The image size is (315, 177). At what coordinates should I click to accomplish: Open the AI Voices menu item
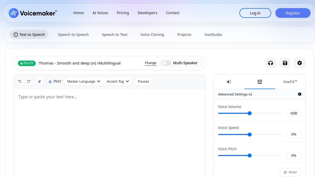click(100, 13)
